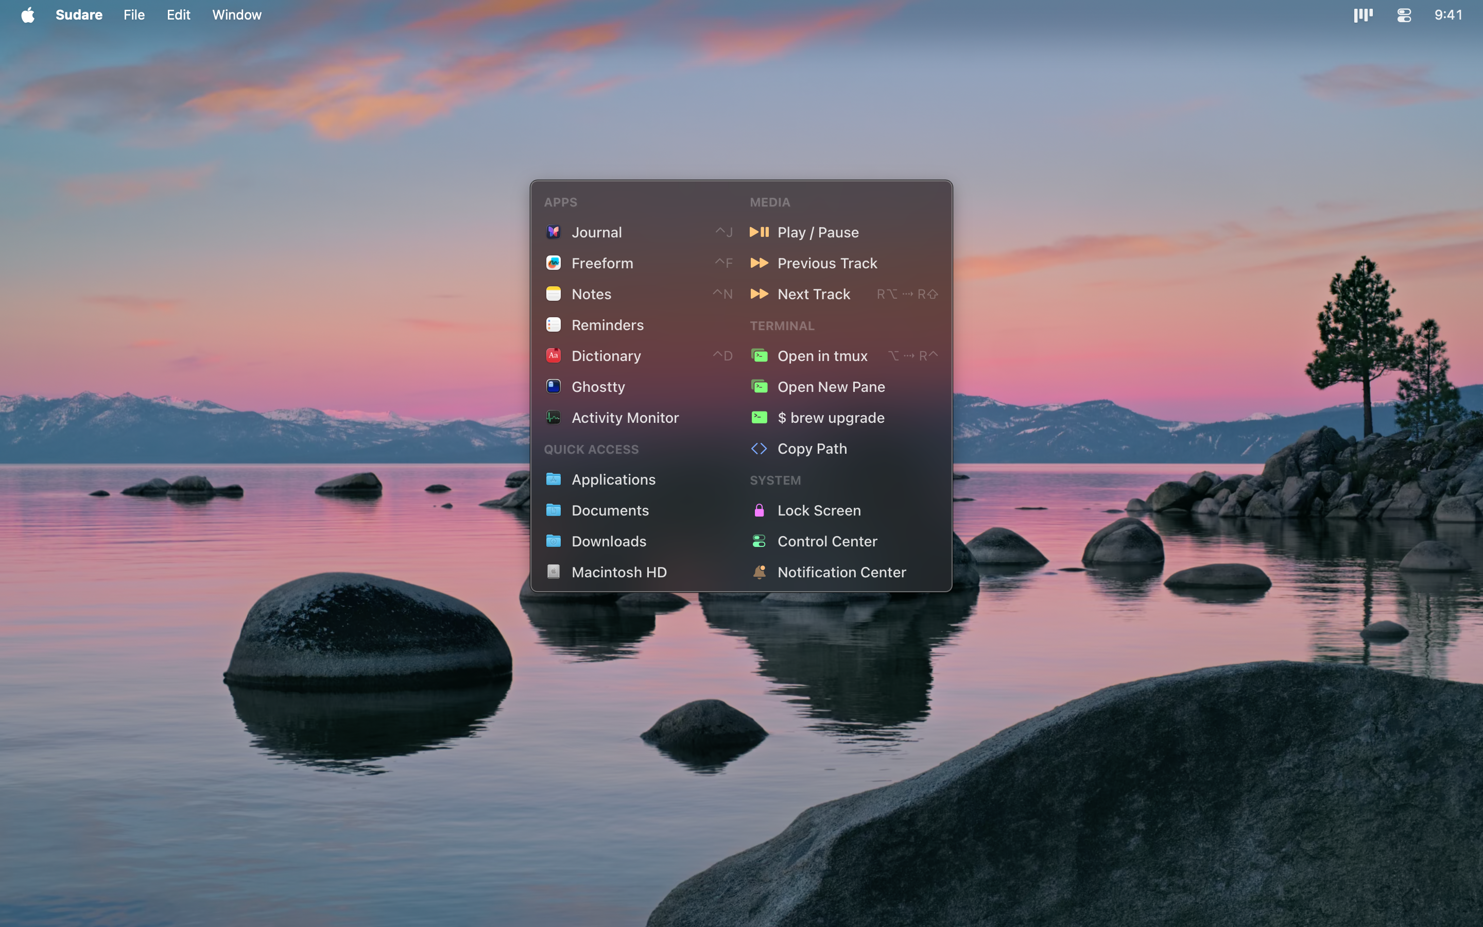The width and height of the screenshot is (1483, 927).
Task: Launch the Dictionary app icon
Action: [x=553, y=355]
